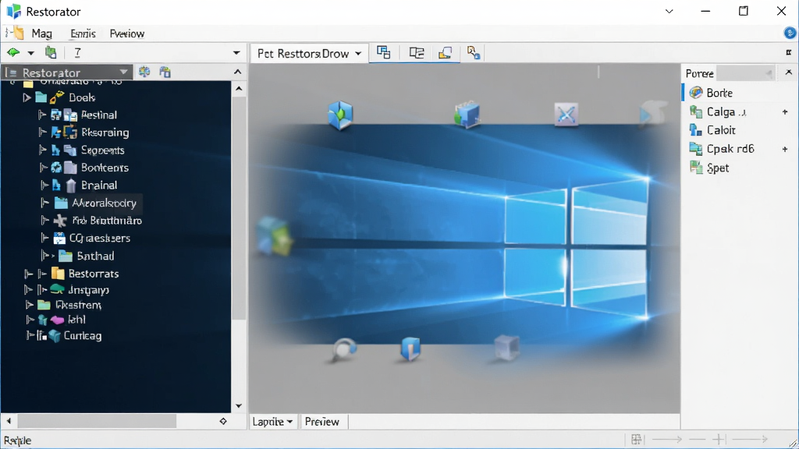The width and height of the screenshot is (799, 449).
Task: Click the plus button beside "Calga"
Action: point(785,112)
